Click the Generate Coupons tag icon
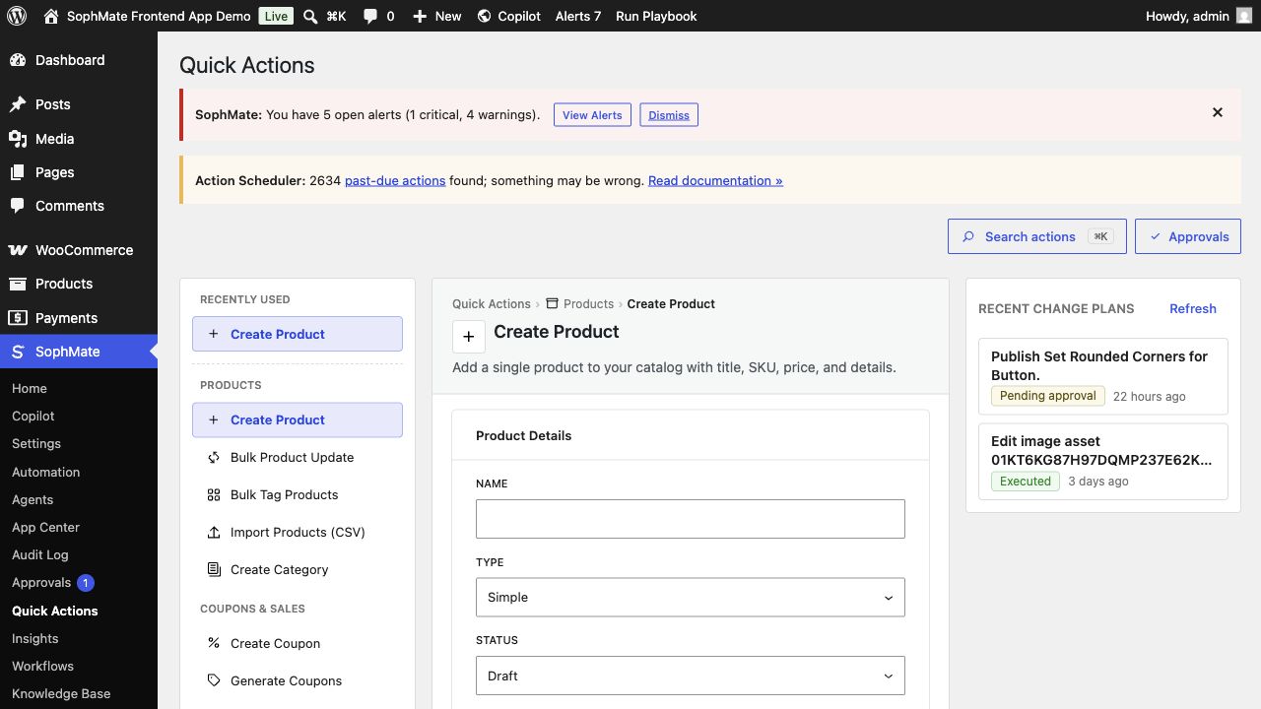 214,680
